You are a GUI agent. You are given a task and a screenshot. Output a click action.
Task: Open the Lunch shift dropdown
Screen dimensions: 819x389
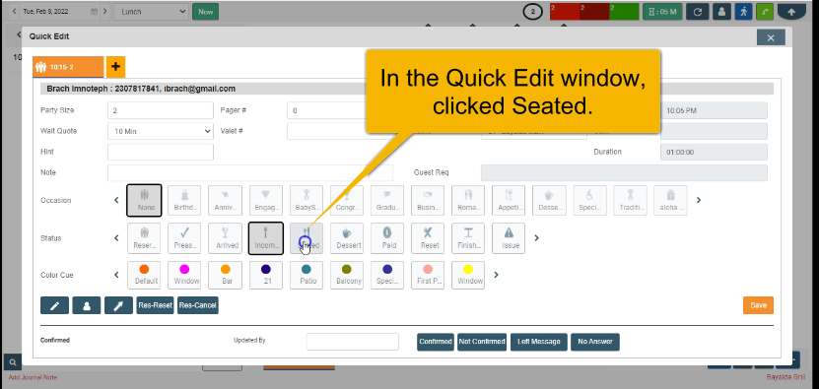152,12
